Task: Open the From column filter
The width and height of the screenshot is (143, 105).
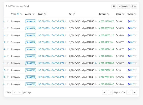Action: 45,14
